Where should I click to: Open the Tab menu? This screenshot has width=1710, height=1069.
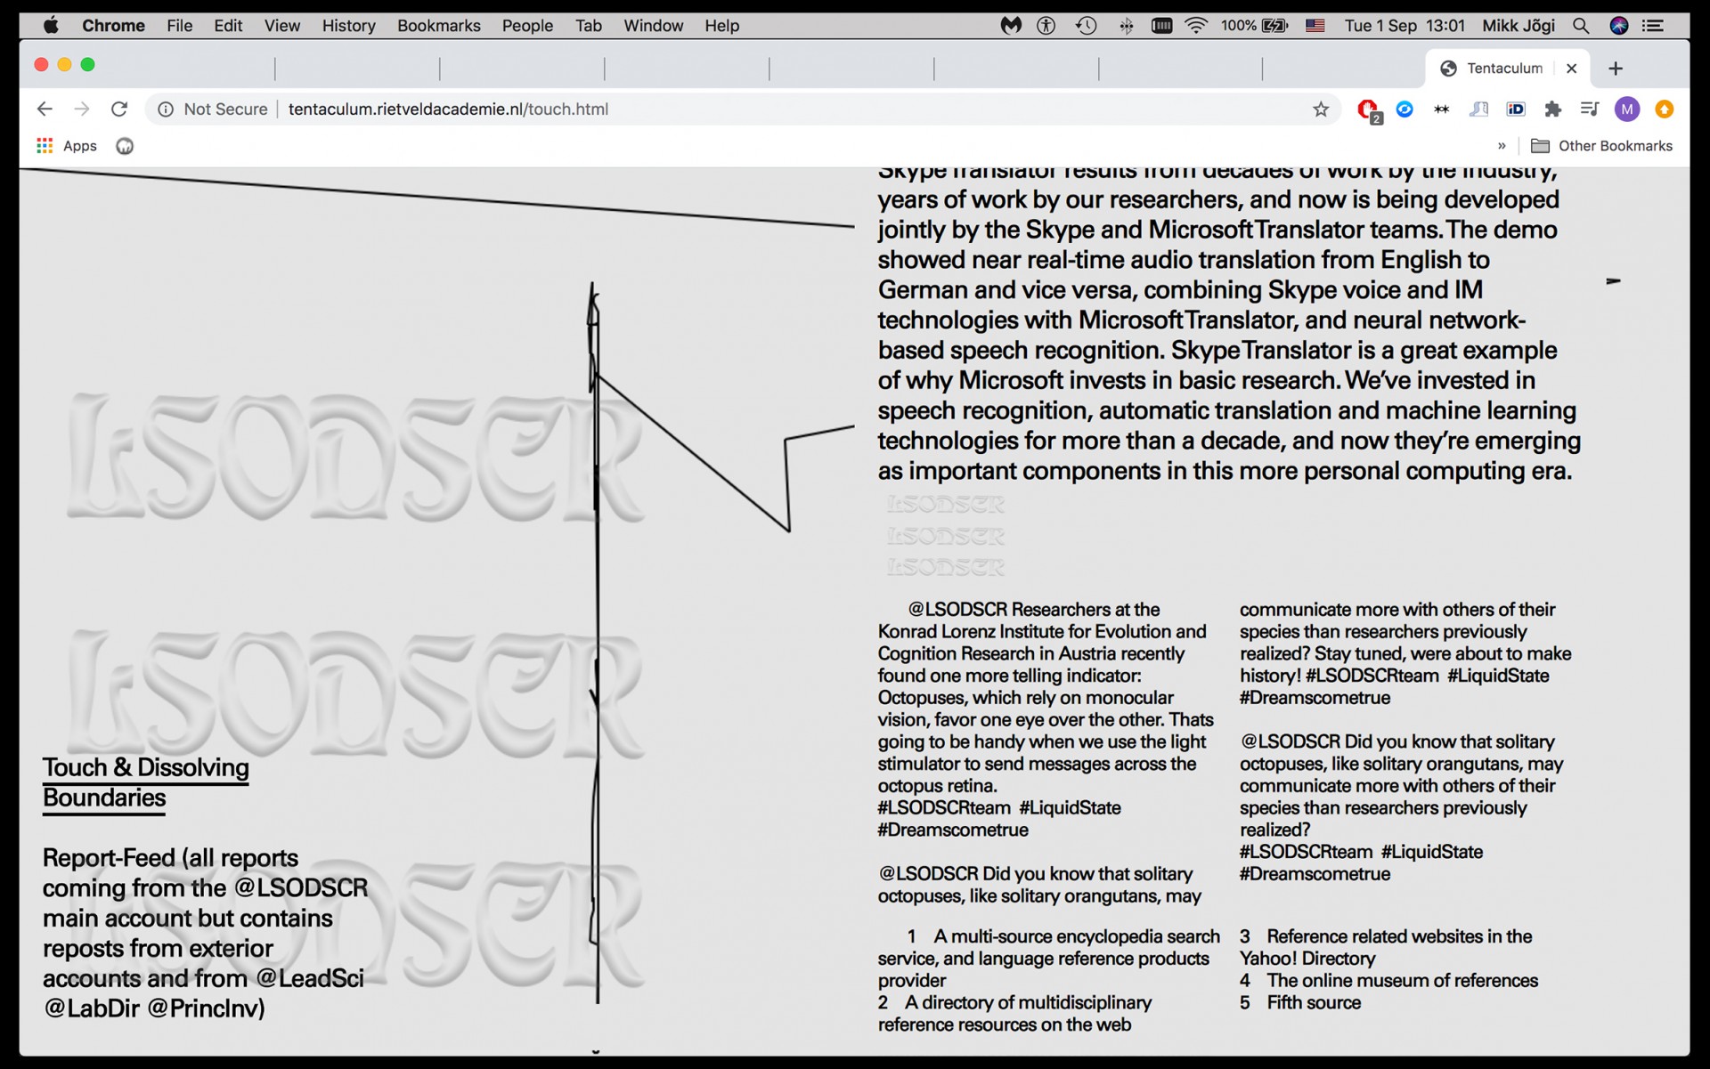(588, 26)
